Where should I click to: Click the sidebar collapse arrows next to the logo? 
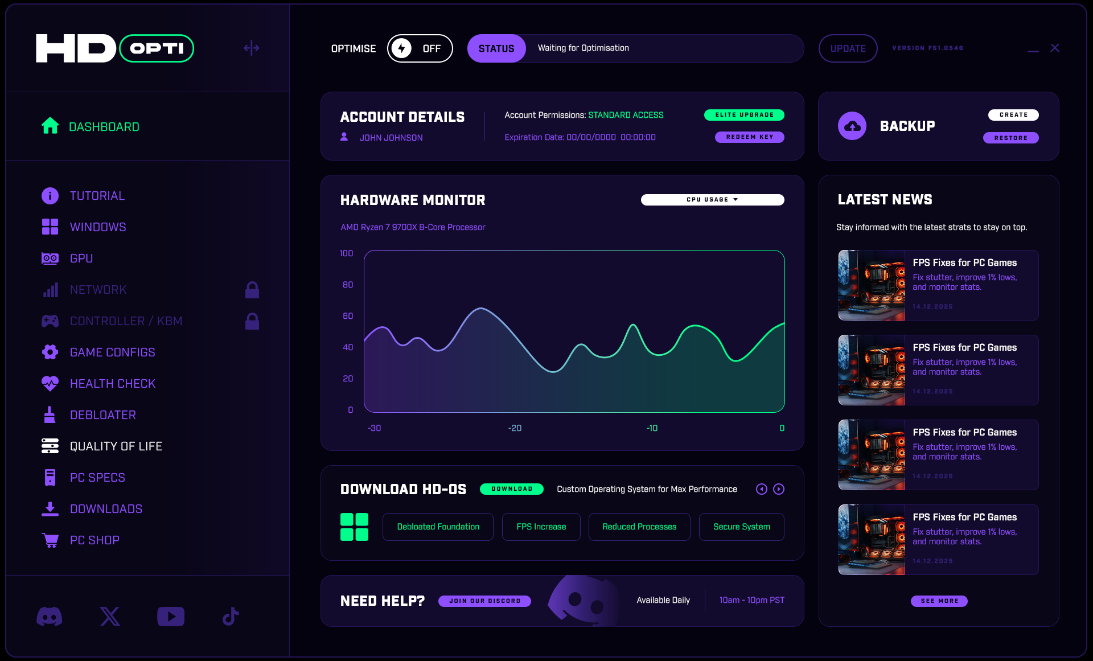point(250,48)
